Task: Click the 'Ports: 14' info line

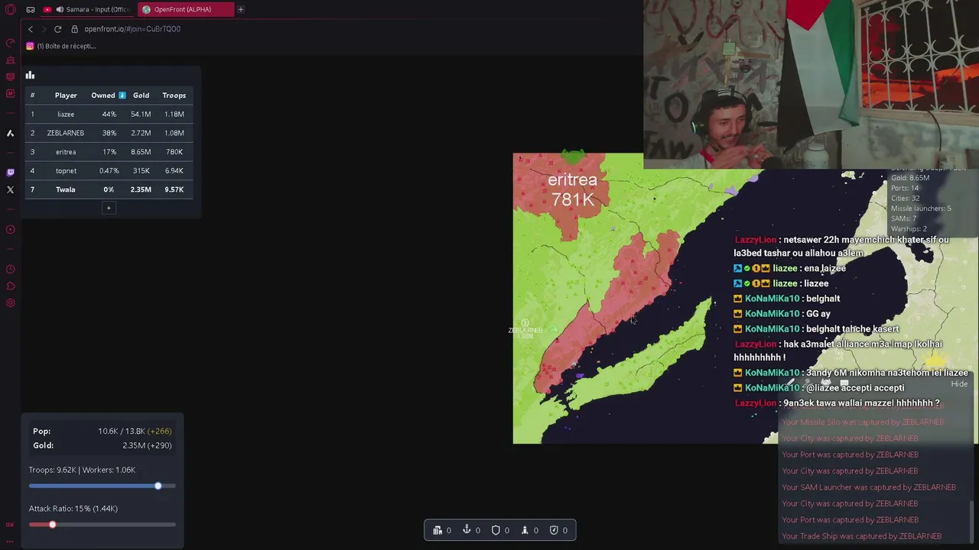Action: (905, 188)
